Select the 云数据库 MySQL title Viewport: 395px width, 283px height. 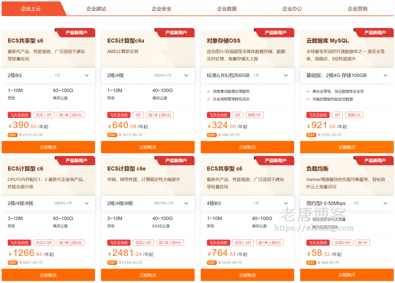coord(327,41)
